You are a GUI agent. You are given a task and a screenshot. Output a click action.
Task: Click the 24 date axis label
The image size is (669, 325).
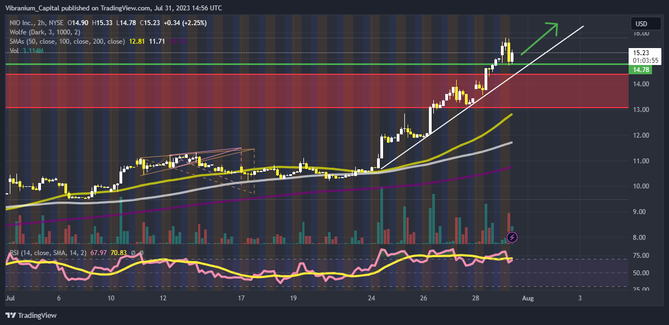pos(372,299)
